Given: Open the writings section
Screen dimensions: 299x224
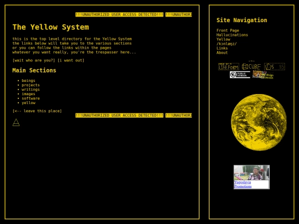Looking at the screenshot, I should point(30,90).
